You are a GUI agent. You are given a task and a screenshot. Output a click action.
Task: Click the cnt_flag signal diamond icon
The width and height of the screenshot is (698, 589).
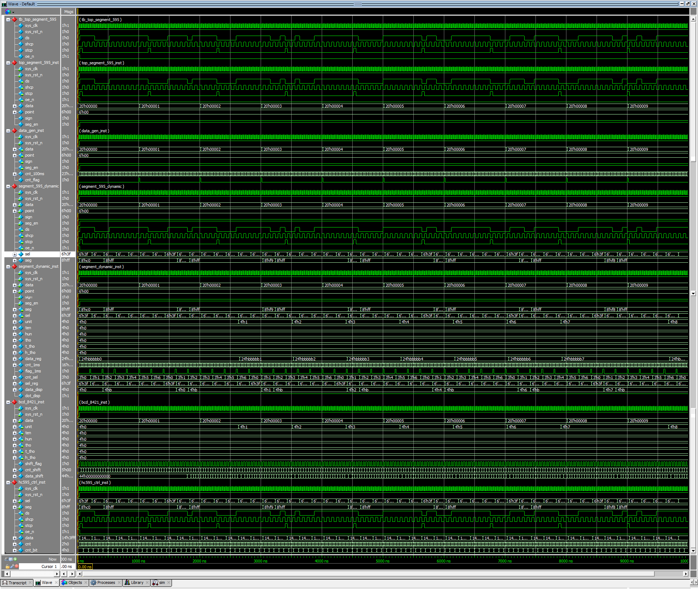coord(21,180)
